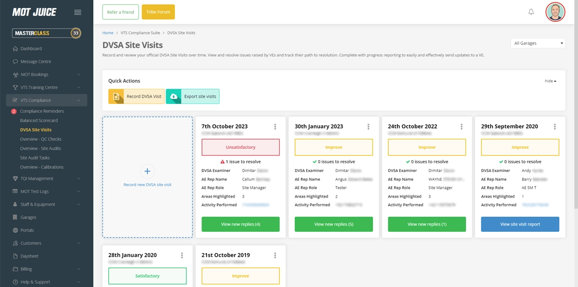This screenshot has height=287, width=578.
Task: Click View new replies (5) button
Action: point(334,224)
